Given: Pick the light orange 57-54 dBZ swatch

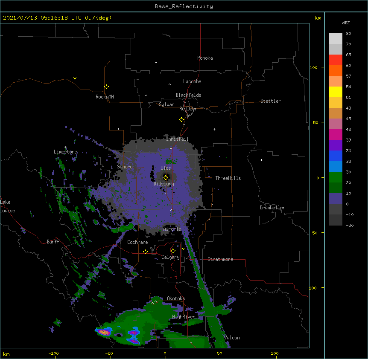Looking at the screenshot, I should pyautogui.click(x=336, y=81).
